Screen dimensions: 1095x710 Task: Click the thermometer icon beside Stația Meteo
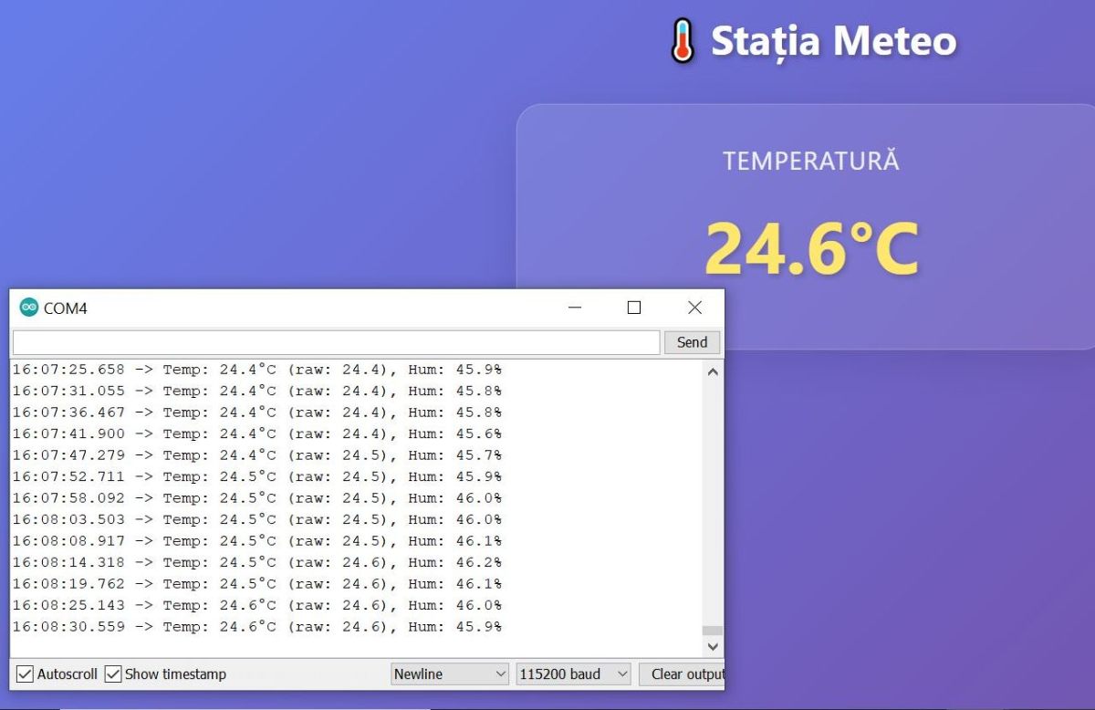click(682, 41)
